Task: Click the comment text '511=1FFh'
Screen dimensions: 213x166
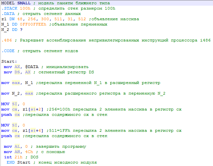Action: point(60,130)
